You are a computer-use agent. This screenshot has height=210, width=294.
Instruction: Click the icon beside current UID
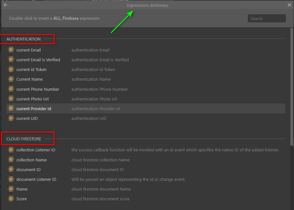click(11, 118)
